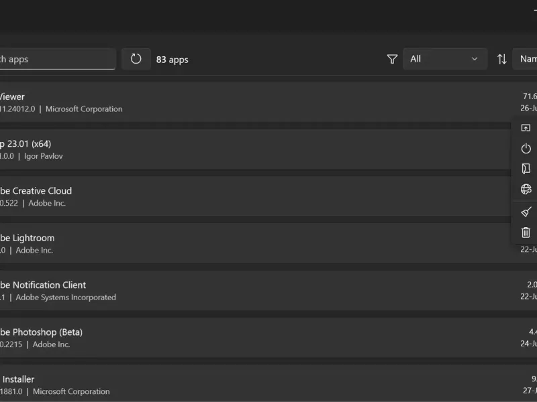The image size is (537, 402).
Task: Click version 1881.0 of Installer
Action: tap(11, 392)
